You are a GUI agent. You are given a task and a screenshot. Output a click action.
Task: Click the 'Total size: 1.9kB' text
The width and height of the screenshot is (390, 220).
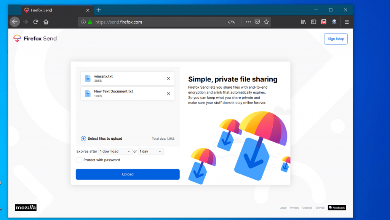point(163,139)
